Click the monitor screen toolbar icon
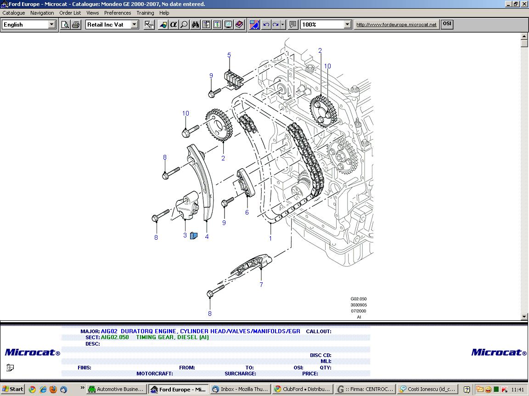Viewport: 529px width, 396px height. [x=228, y=25]
